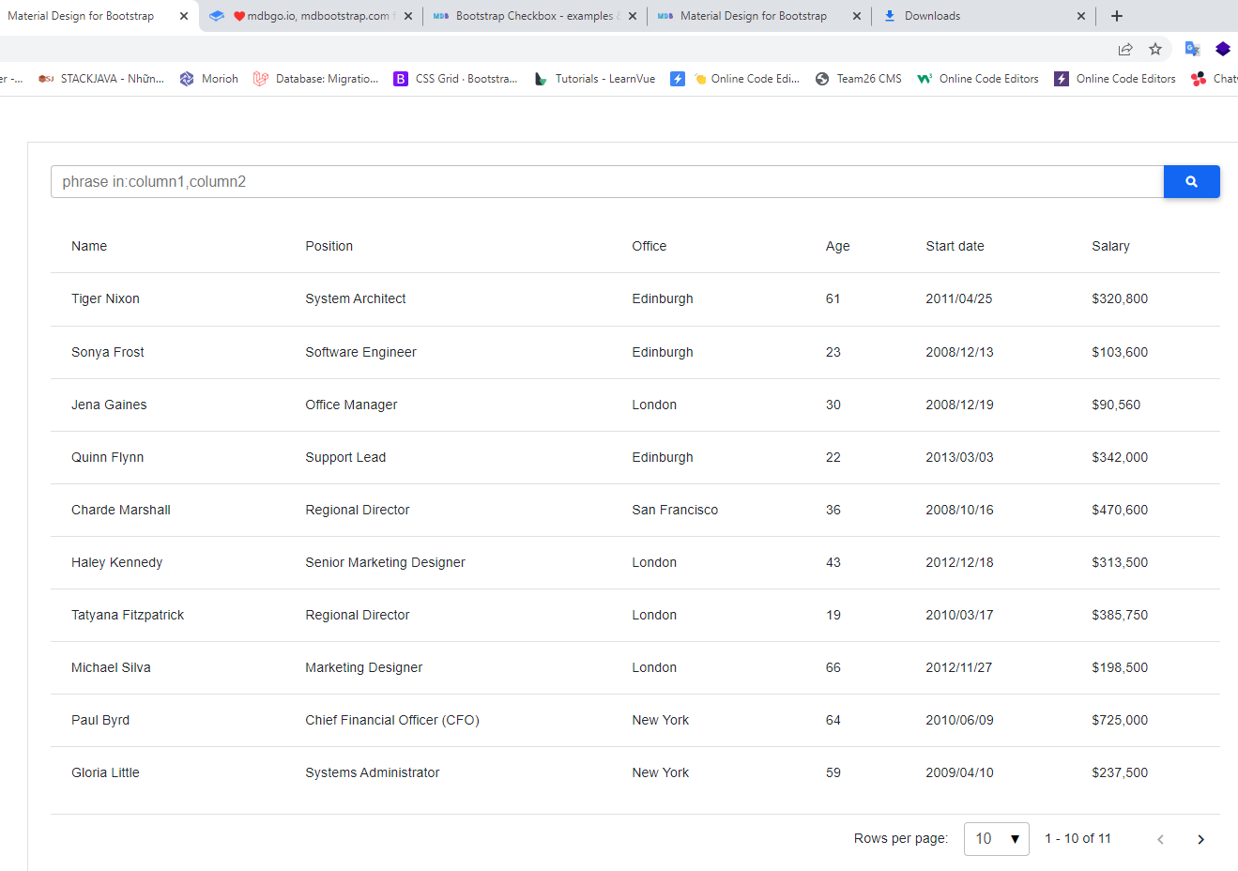Focus the phrase search input field
1238x871 pixels.
tap(607, 182)
